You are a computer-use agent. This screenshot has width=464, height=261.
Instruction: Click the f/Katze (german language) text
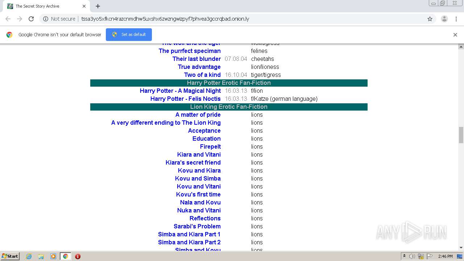click(x=284, y=99)
